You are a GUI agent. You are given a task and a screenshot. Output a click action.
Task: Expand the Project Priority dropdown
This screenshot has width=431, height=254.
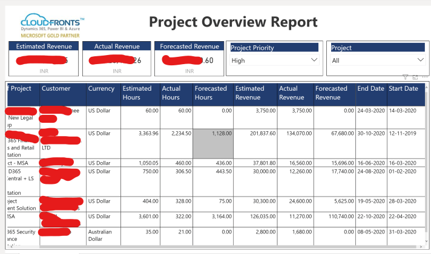(x=274, y=60)
